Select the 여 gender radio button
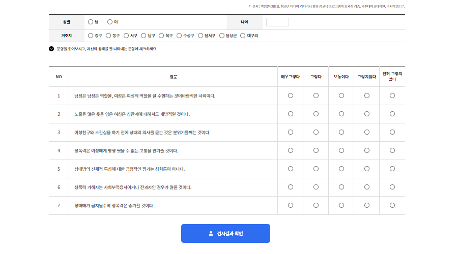Viewport: 458px width, 254px height. pyautogui.click(x=110, y=22)
